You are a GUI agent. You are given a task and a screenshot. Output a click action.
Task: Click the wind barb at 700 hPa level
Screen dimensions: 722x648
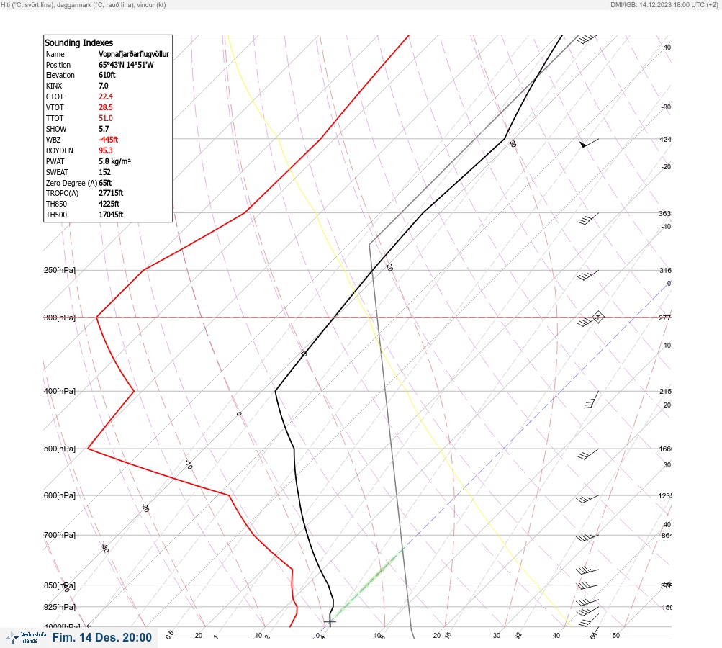pyautogui.click(x=587, y=538)
